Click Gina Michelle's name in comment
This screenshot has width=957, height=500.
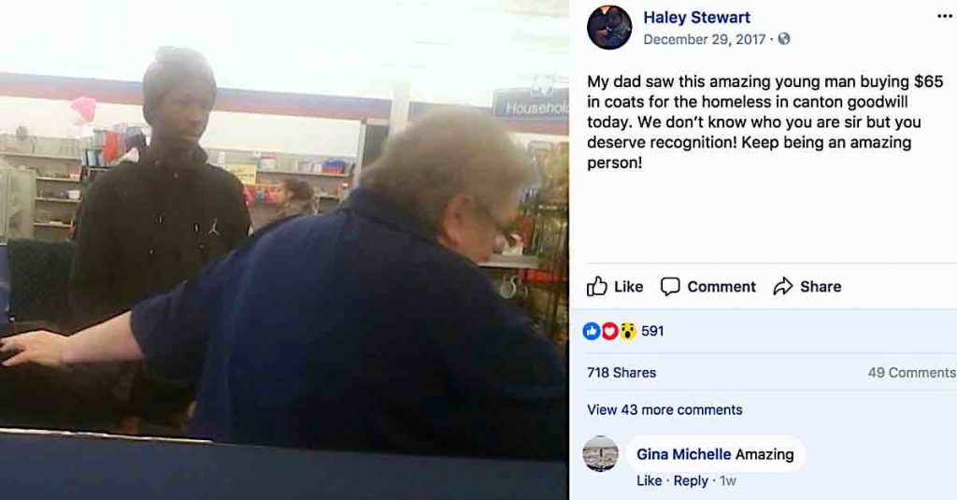[683, 454]
